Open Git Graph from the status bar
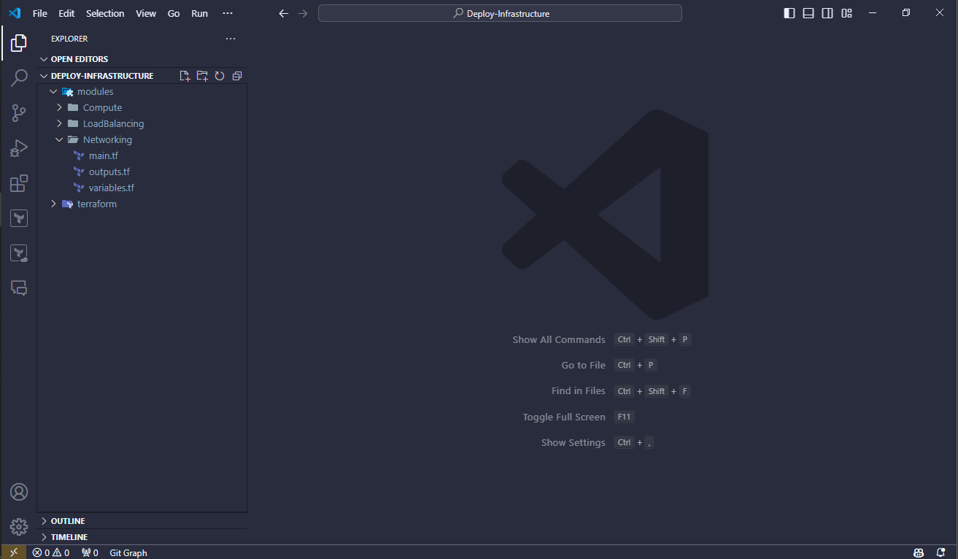 pyautogui.click(x=128, y=552)
